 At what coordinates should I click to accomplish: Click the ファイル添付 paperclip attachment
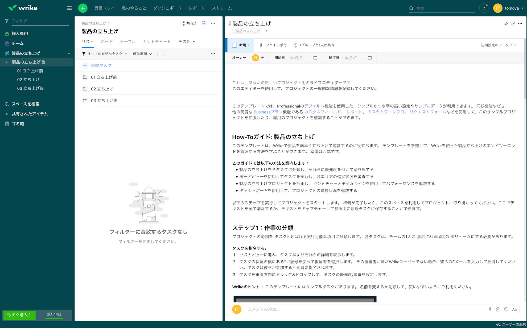pos(273,45)
